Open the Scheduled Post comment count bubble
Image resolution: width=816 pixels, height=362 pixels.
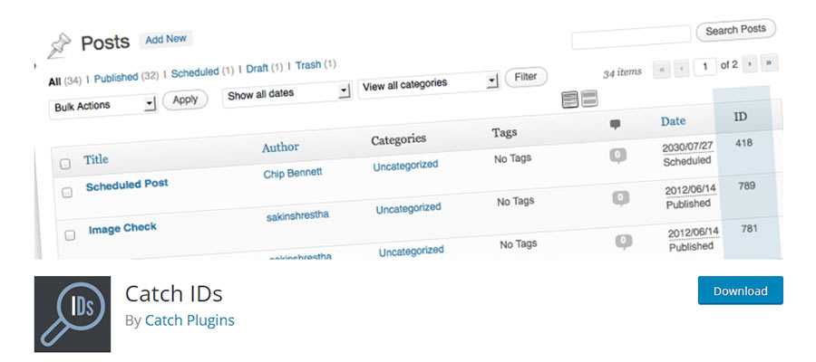[618, 156]
